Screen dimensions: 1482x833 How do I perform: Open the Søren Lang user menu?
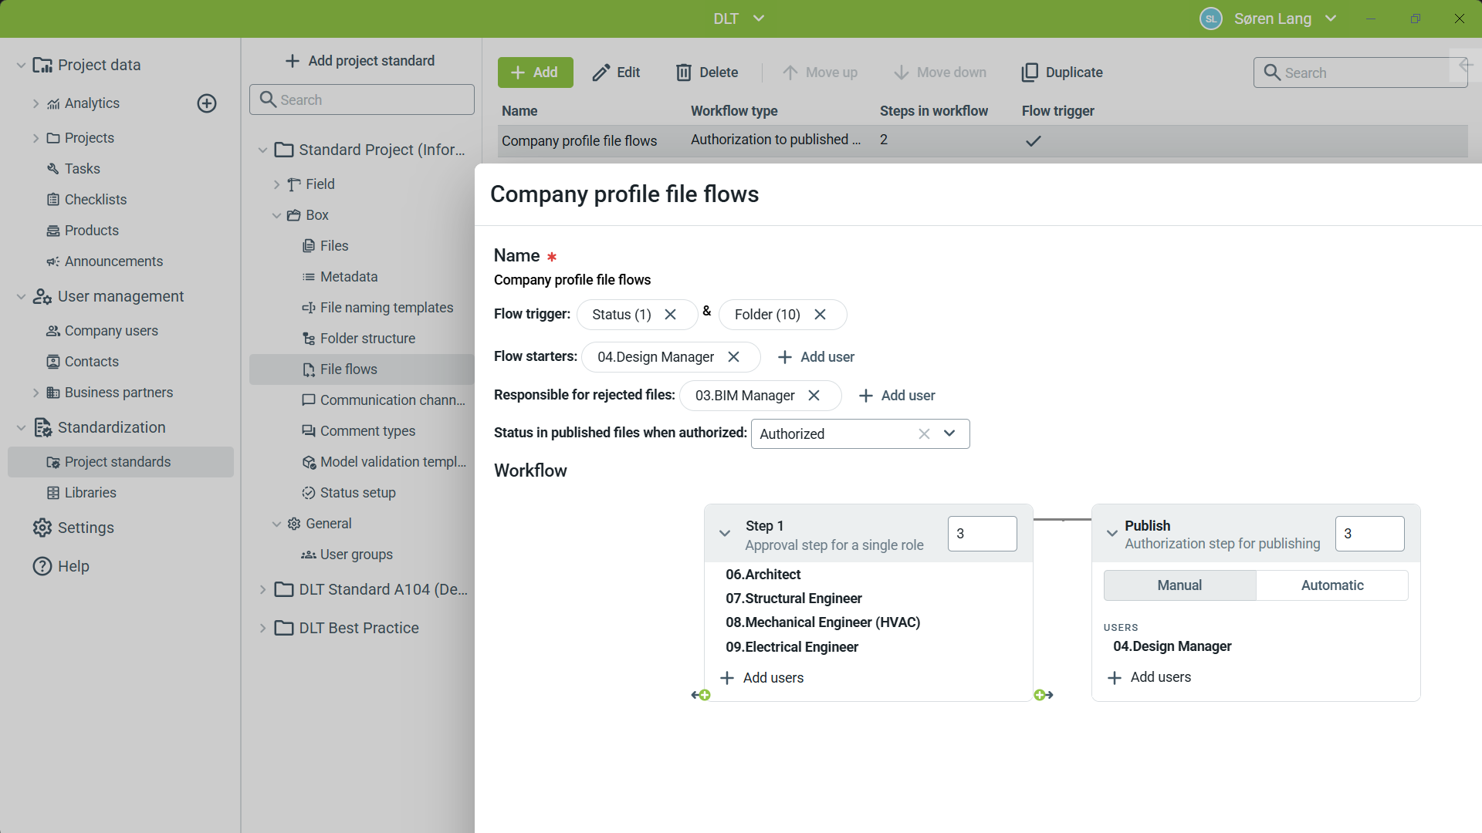[1269, 19]
